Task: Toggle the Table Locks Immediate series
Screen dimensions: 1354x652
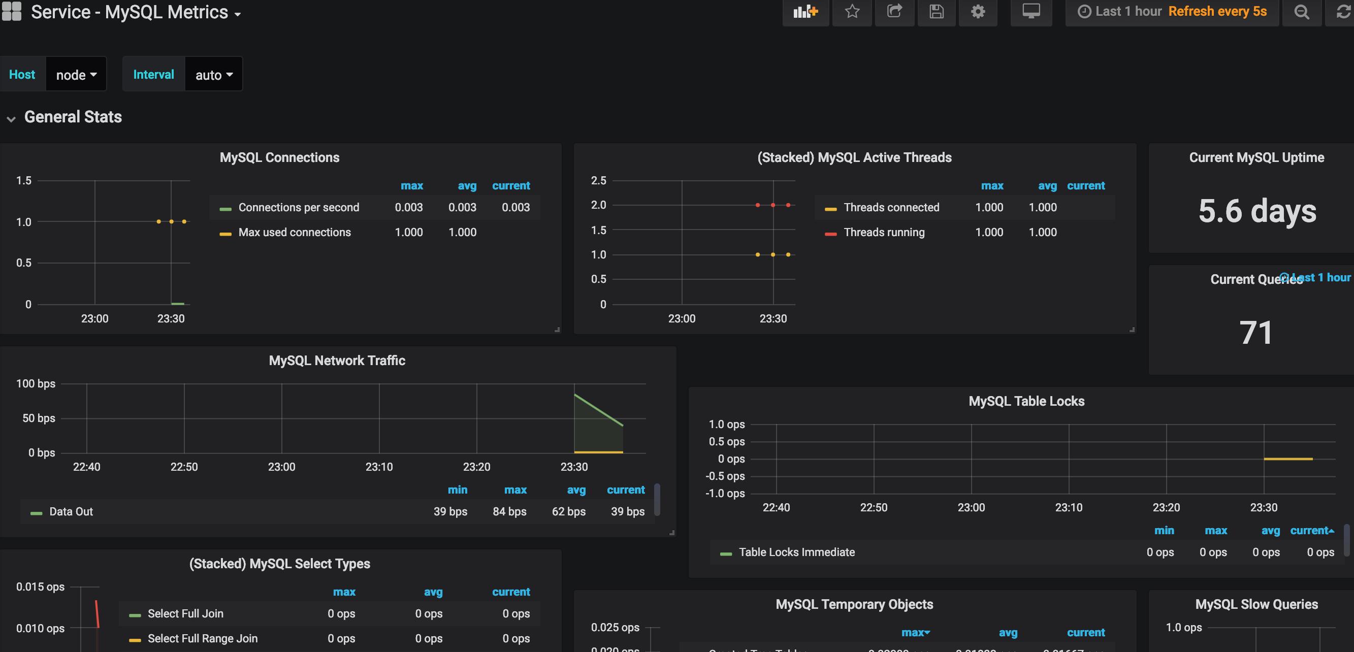Action: pyautogui.click(x=797, y=552)
